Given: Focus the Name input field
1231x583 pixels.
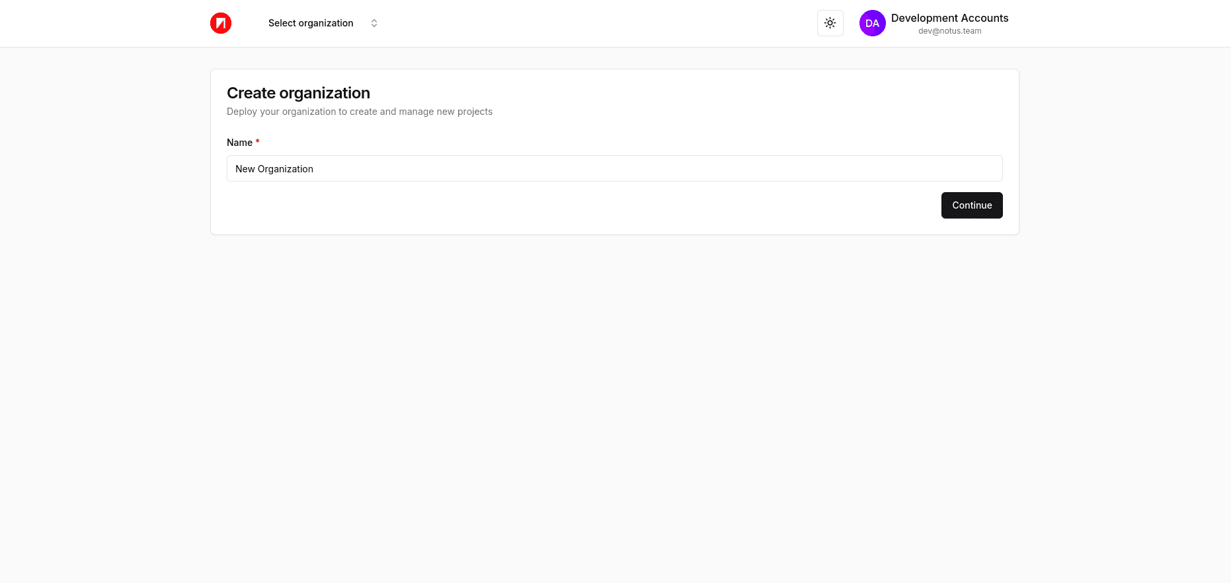Looking at the screenshot, I should (x=614, y=168).
